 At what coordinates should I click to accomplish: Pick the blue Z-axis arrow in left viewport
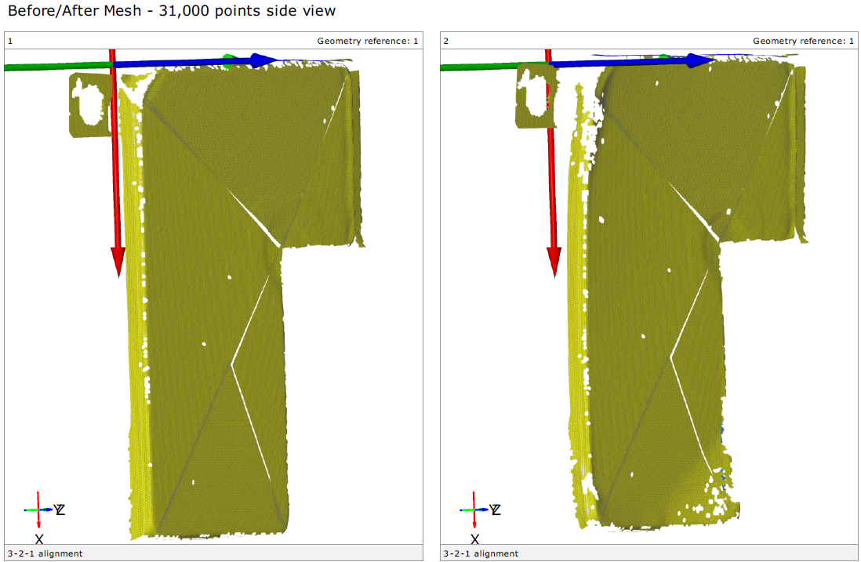pyautogui.click(x=196, y=61)
